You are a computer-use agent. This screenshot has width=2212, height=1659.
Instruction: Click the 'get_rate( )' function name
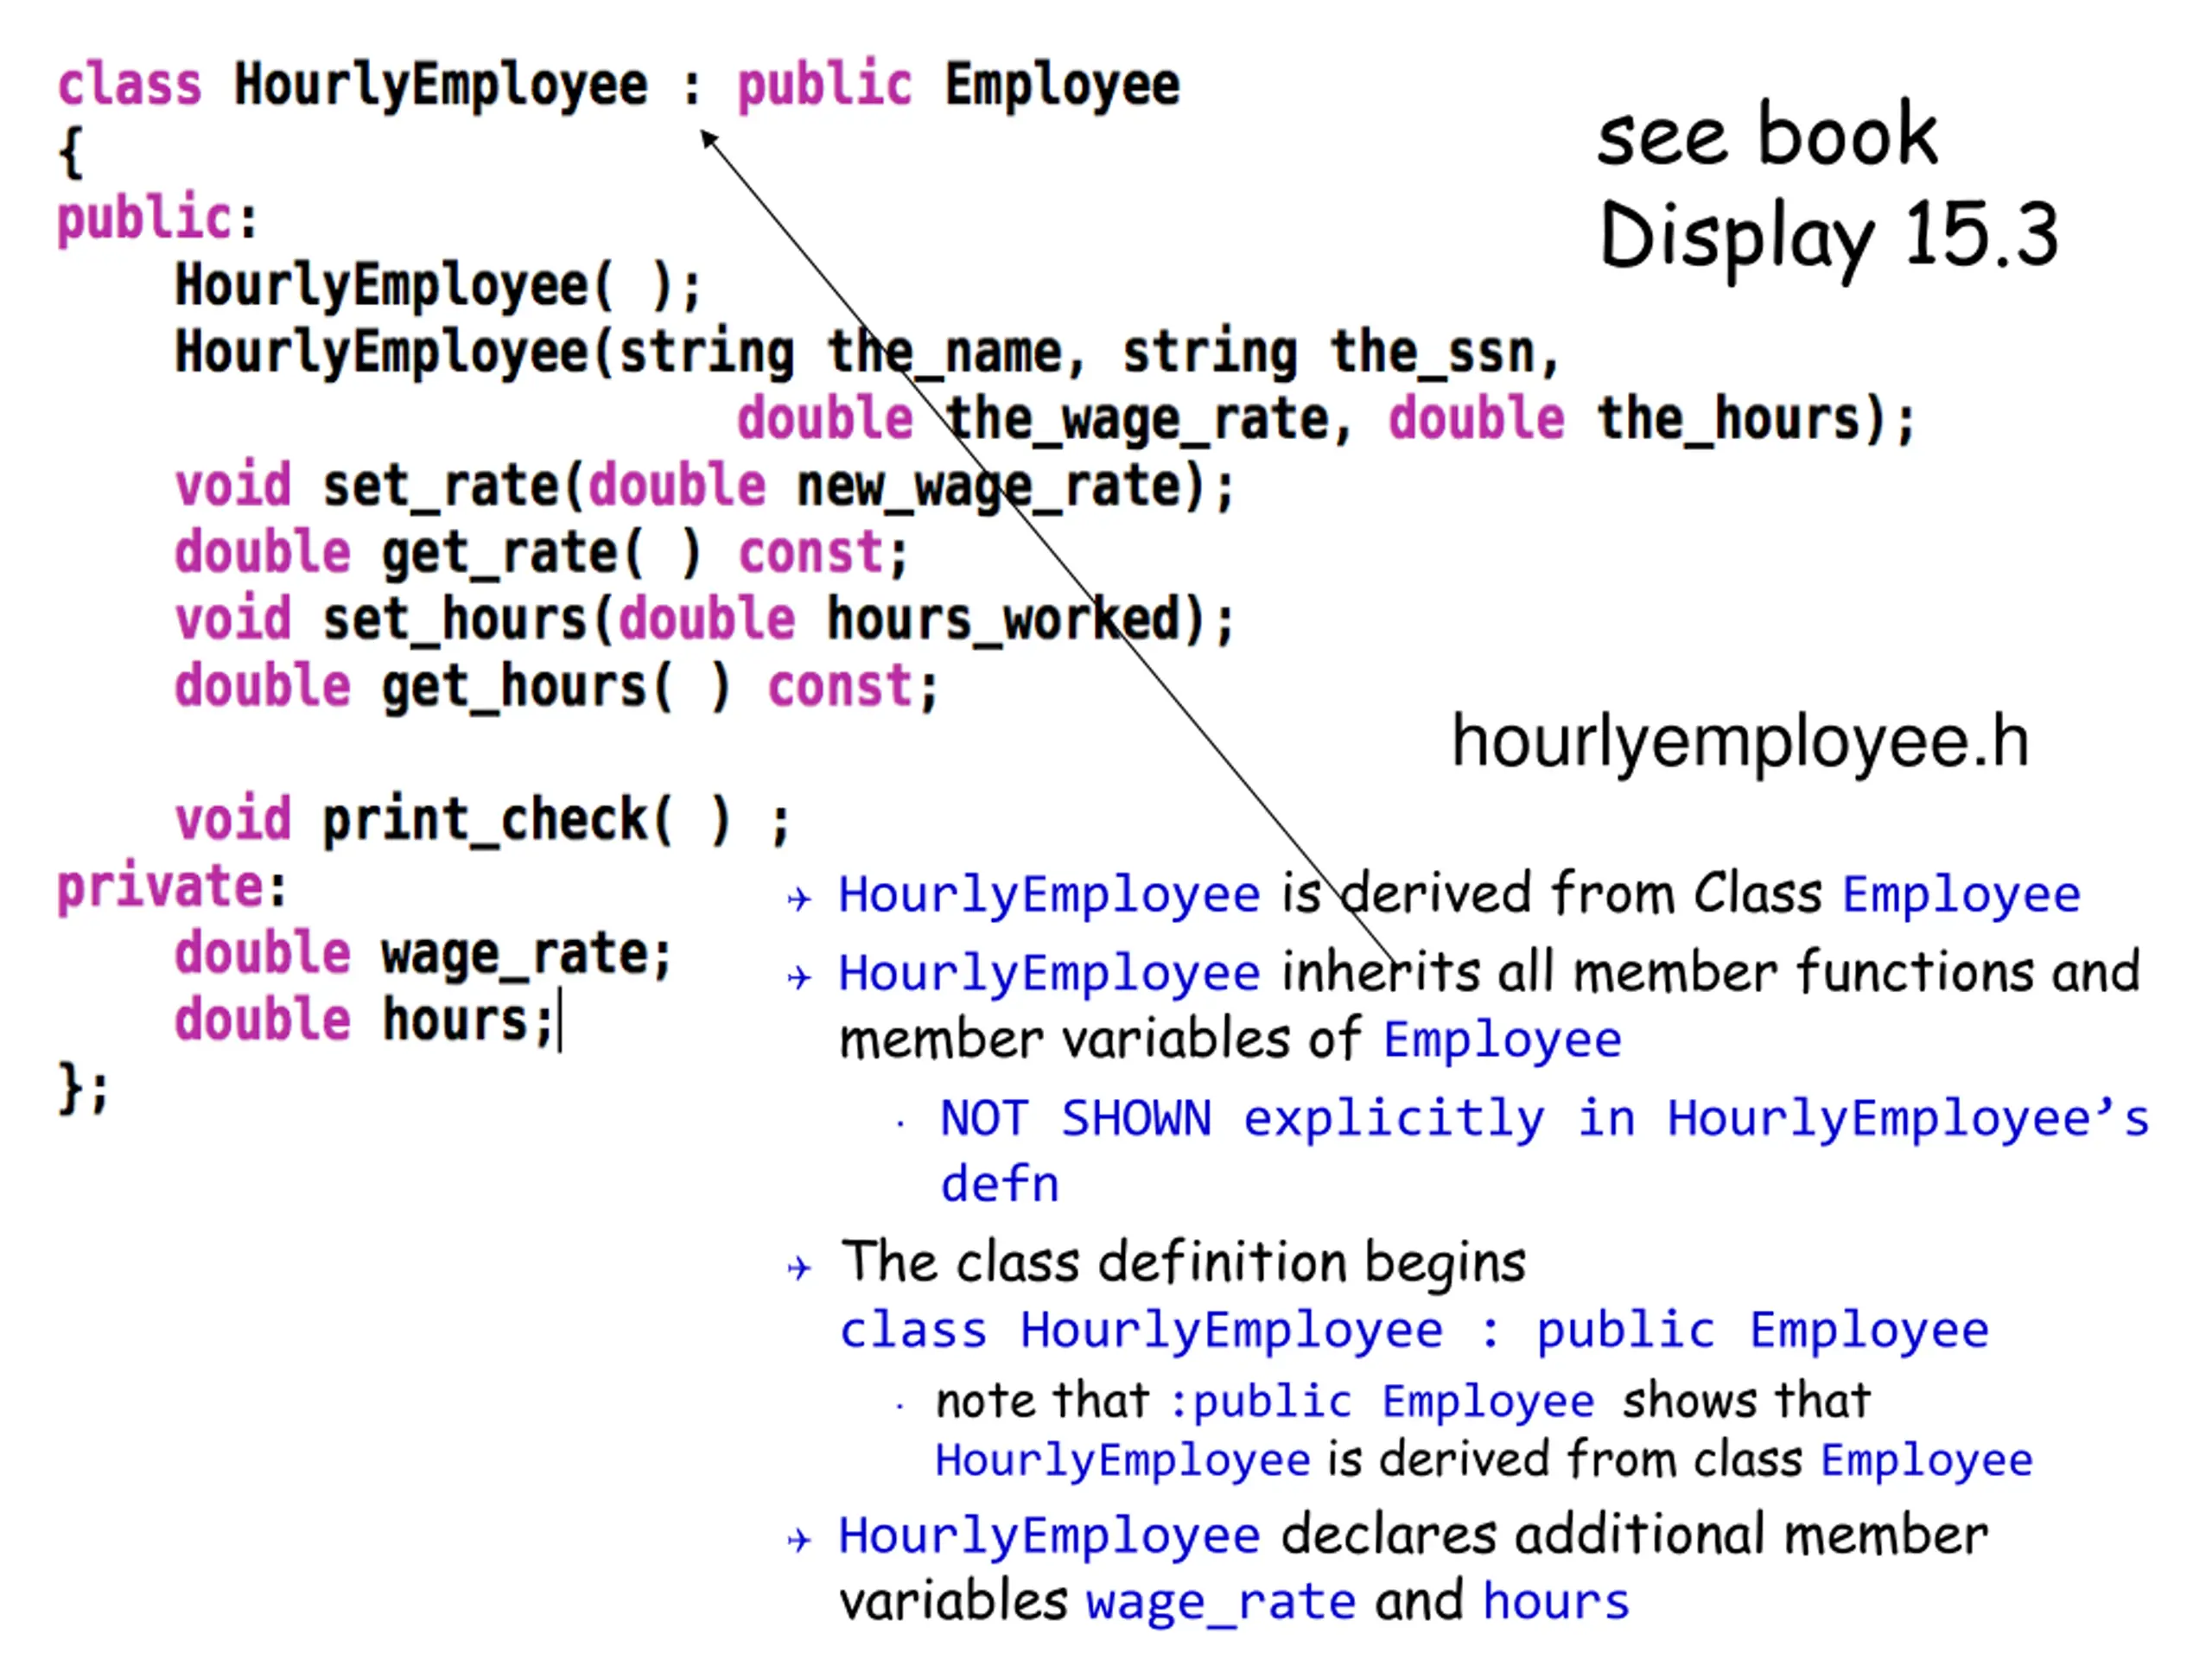[541, 554]
